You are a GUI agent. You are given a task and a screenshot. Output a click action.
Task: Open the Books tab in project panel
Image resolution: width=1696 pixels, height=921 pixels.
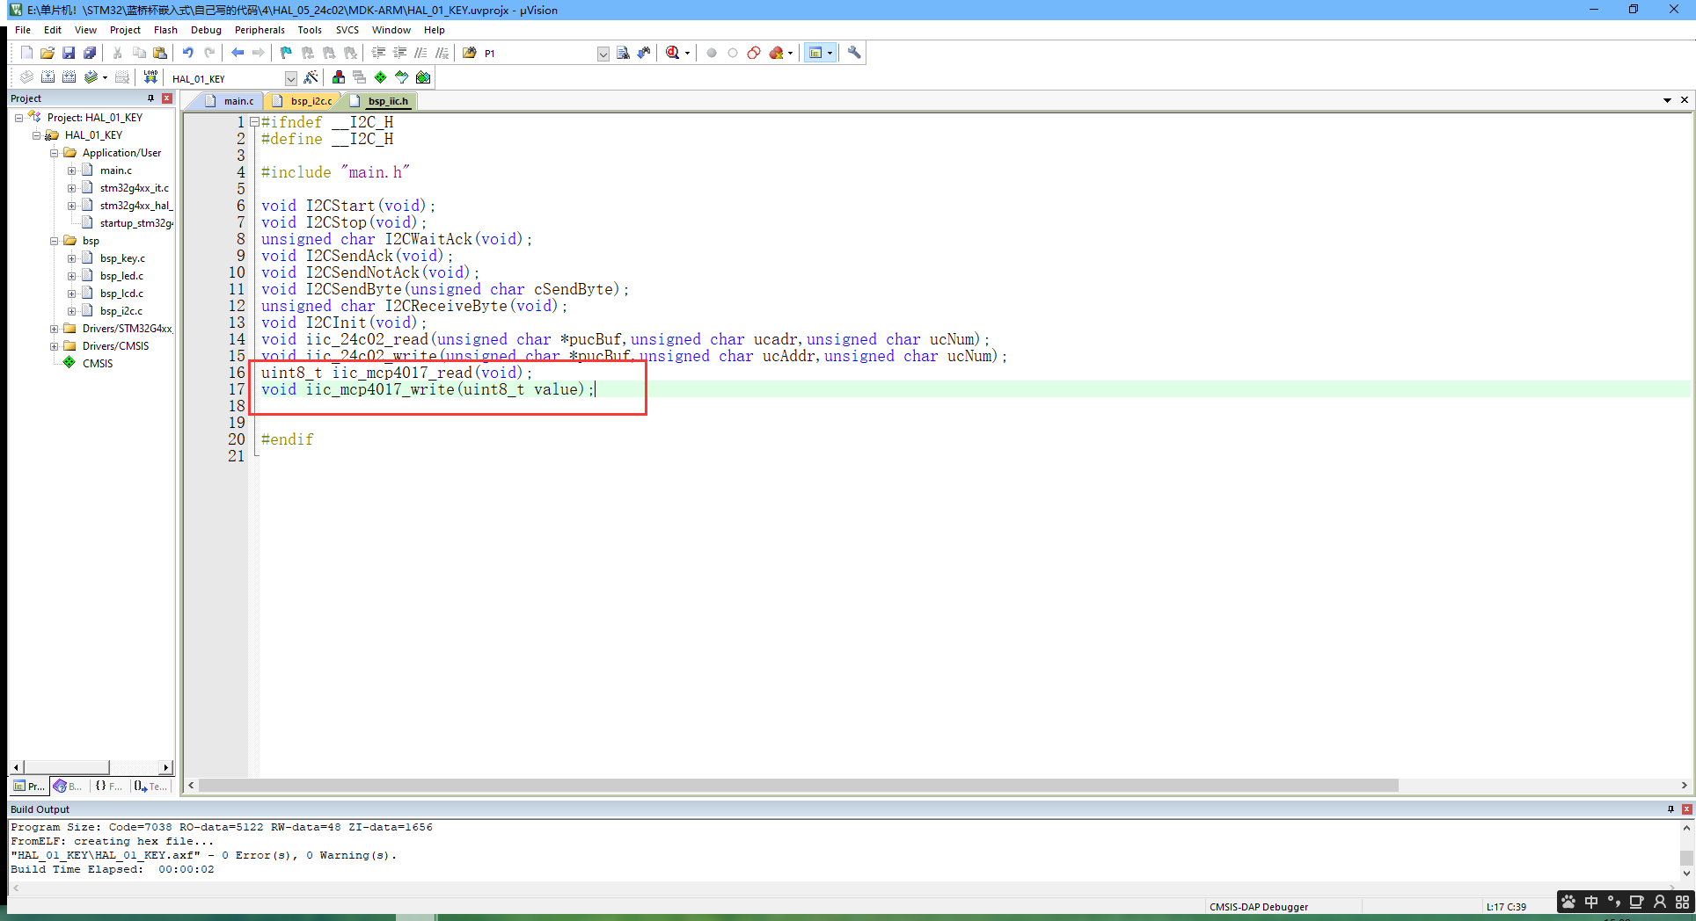pyautogui.click(x=68, y=786)
